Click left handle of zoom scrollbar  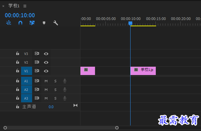tap(5, 128)
